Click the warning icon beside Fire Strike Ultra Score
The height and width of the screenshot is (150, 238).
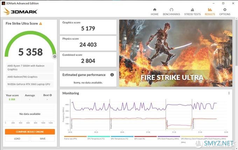[41, 23]
